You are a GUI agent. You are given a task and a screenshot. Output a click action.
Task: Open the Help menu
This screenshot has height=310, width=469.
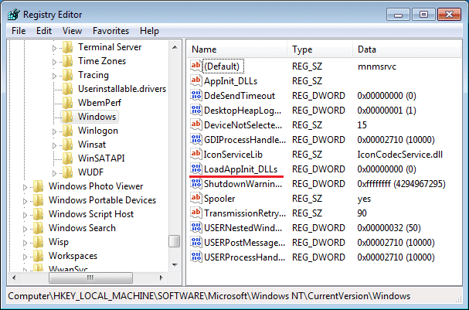pos(149,31)
